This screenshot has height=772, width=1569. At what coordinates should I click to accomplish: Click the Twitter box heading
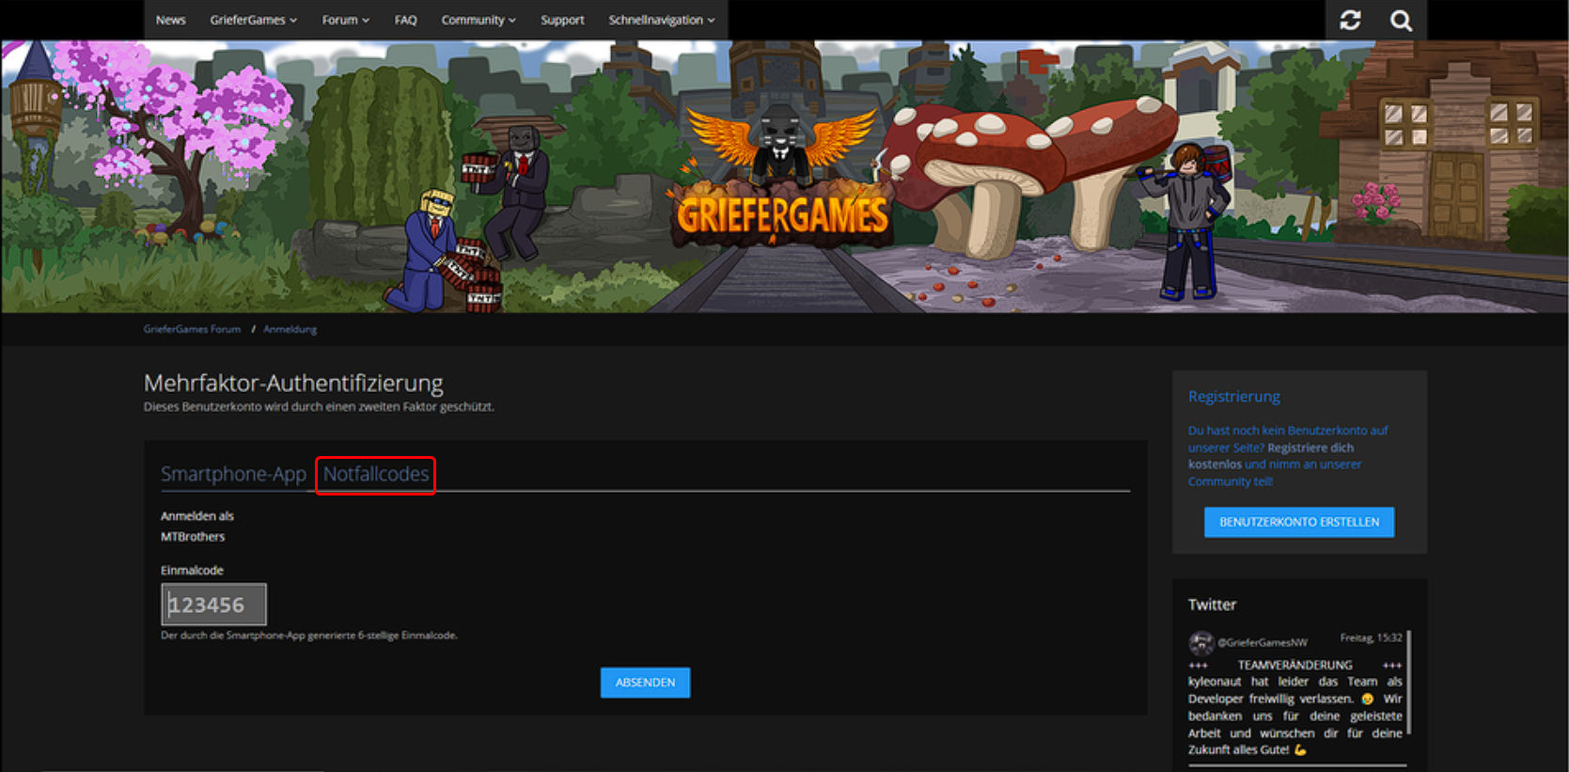click(1212, 605)
